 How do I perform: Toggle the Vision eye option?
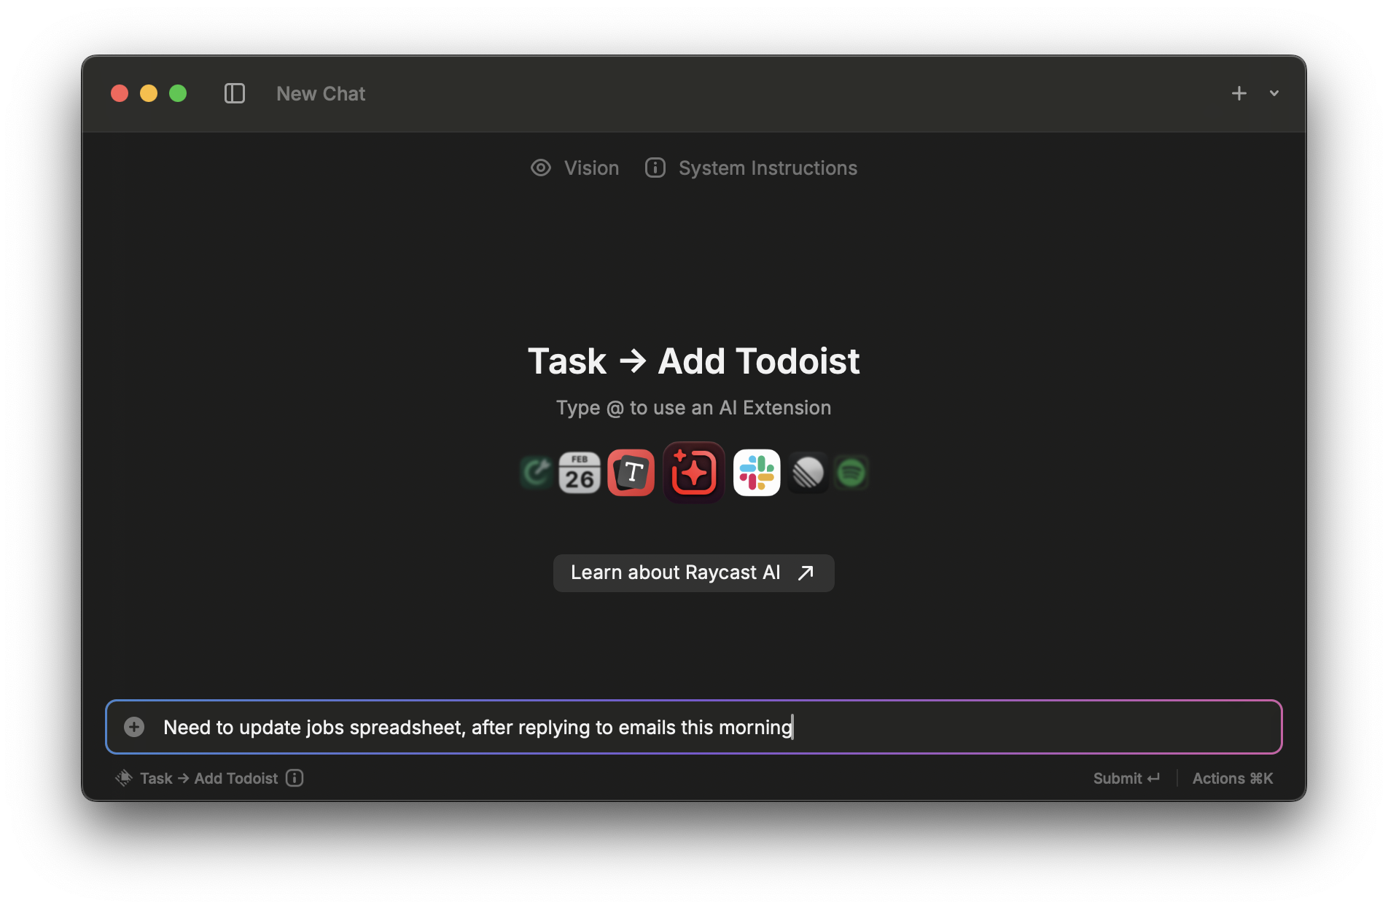574,168
